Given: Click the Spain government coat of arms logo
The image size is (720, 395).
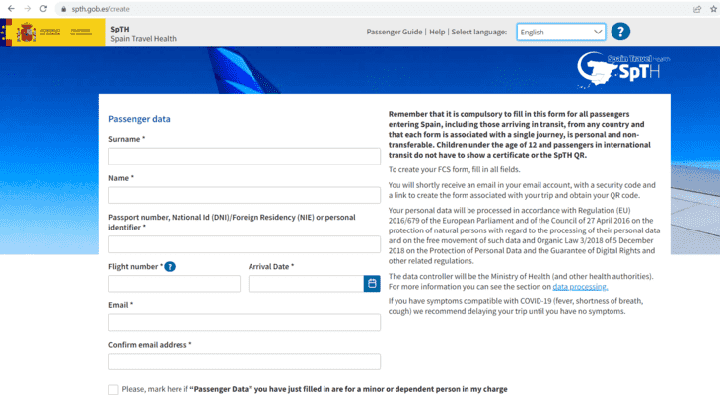Looking at the screenshot, I should tap(27, 33).
